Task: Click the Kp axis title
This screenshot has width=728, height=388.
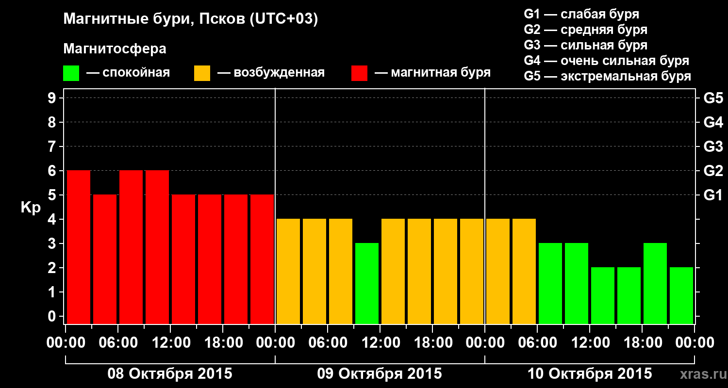Action: [x=31, y=208]
